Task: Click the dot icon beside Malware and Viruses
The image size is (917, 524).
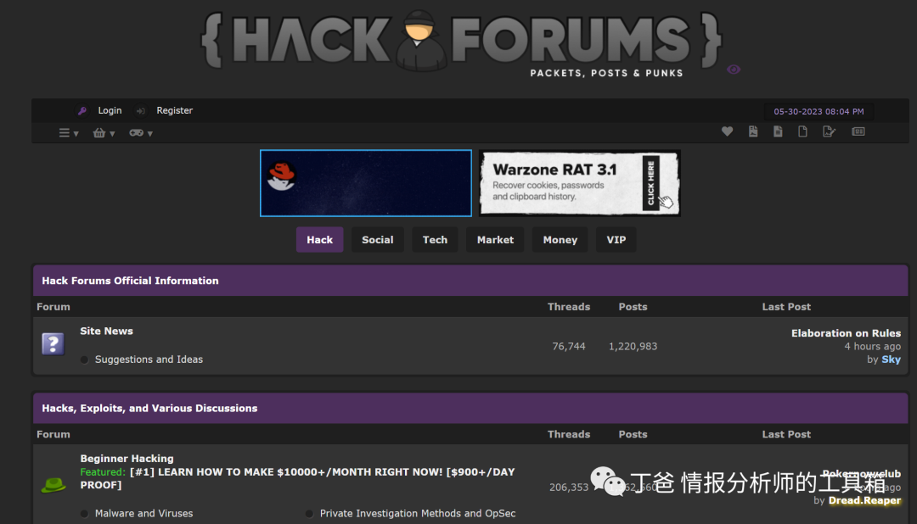Action: 84,514
